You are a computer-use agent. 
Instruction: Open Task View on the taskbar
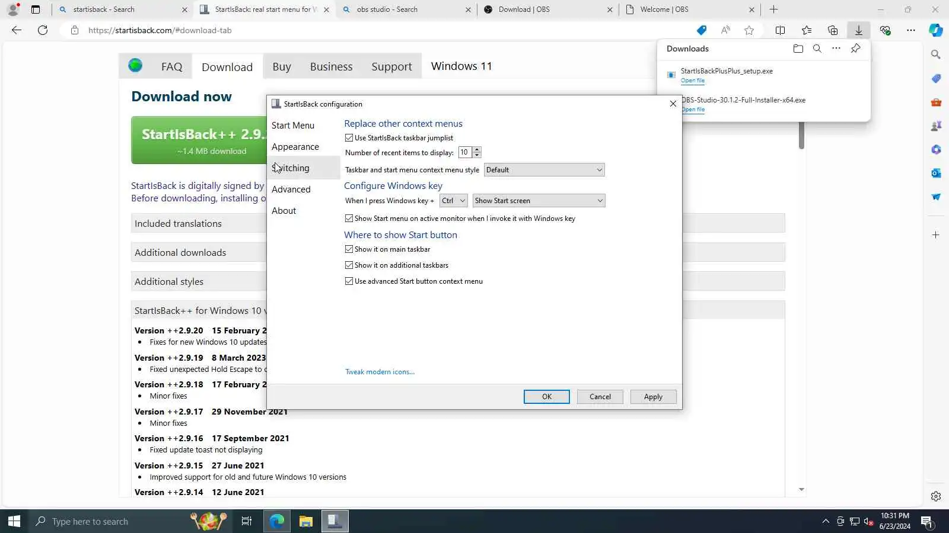247,521
